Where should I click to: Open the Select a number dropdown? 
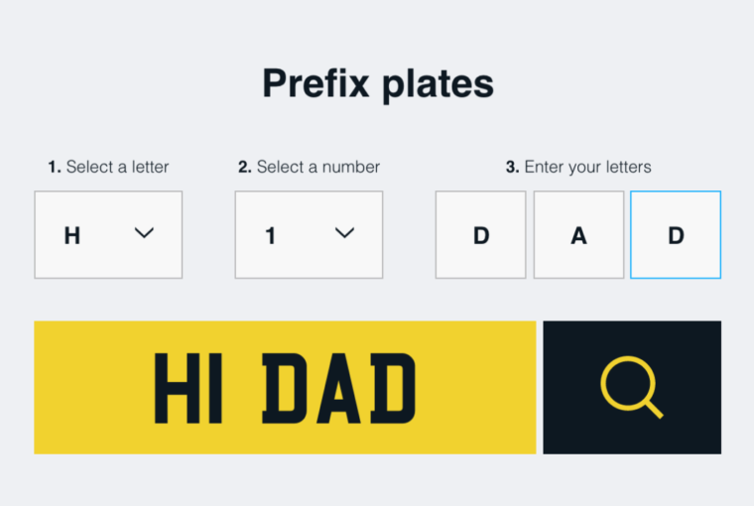click(x=309, y=235)
